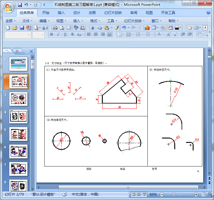Cut selection with scissors icon
This screenshot has height=200, width=214.
coord(93,28)
